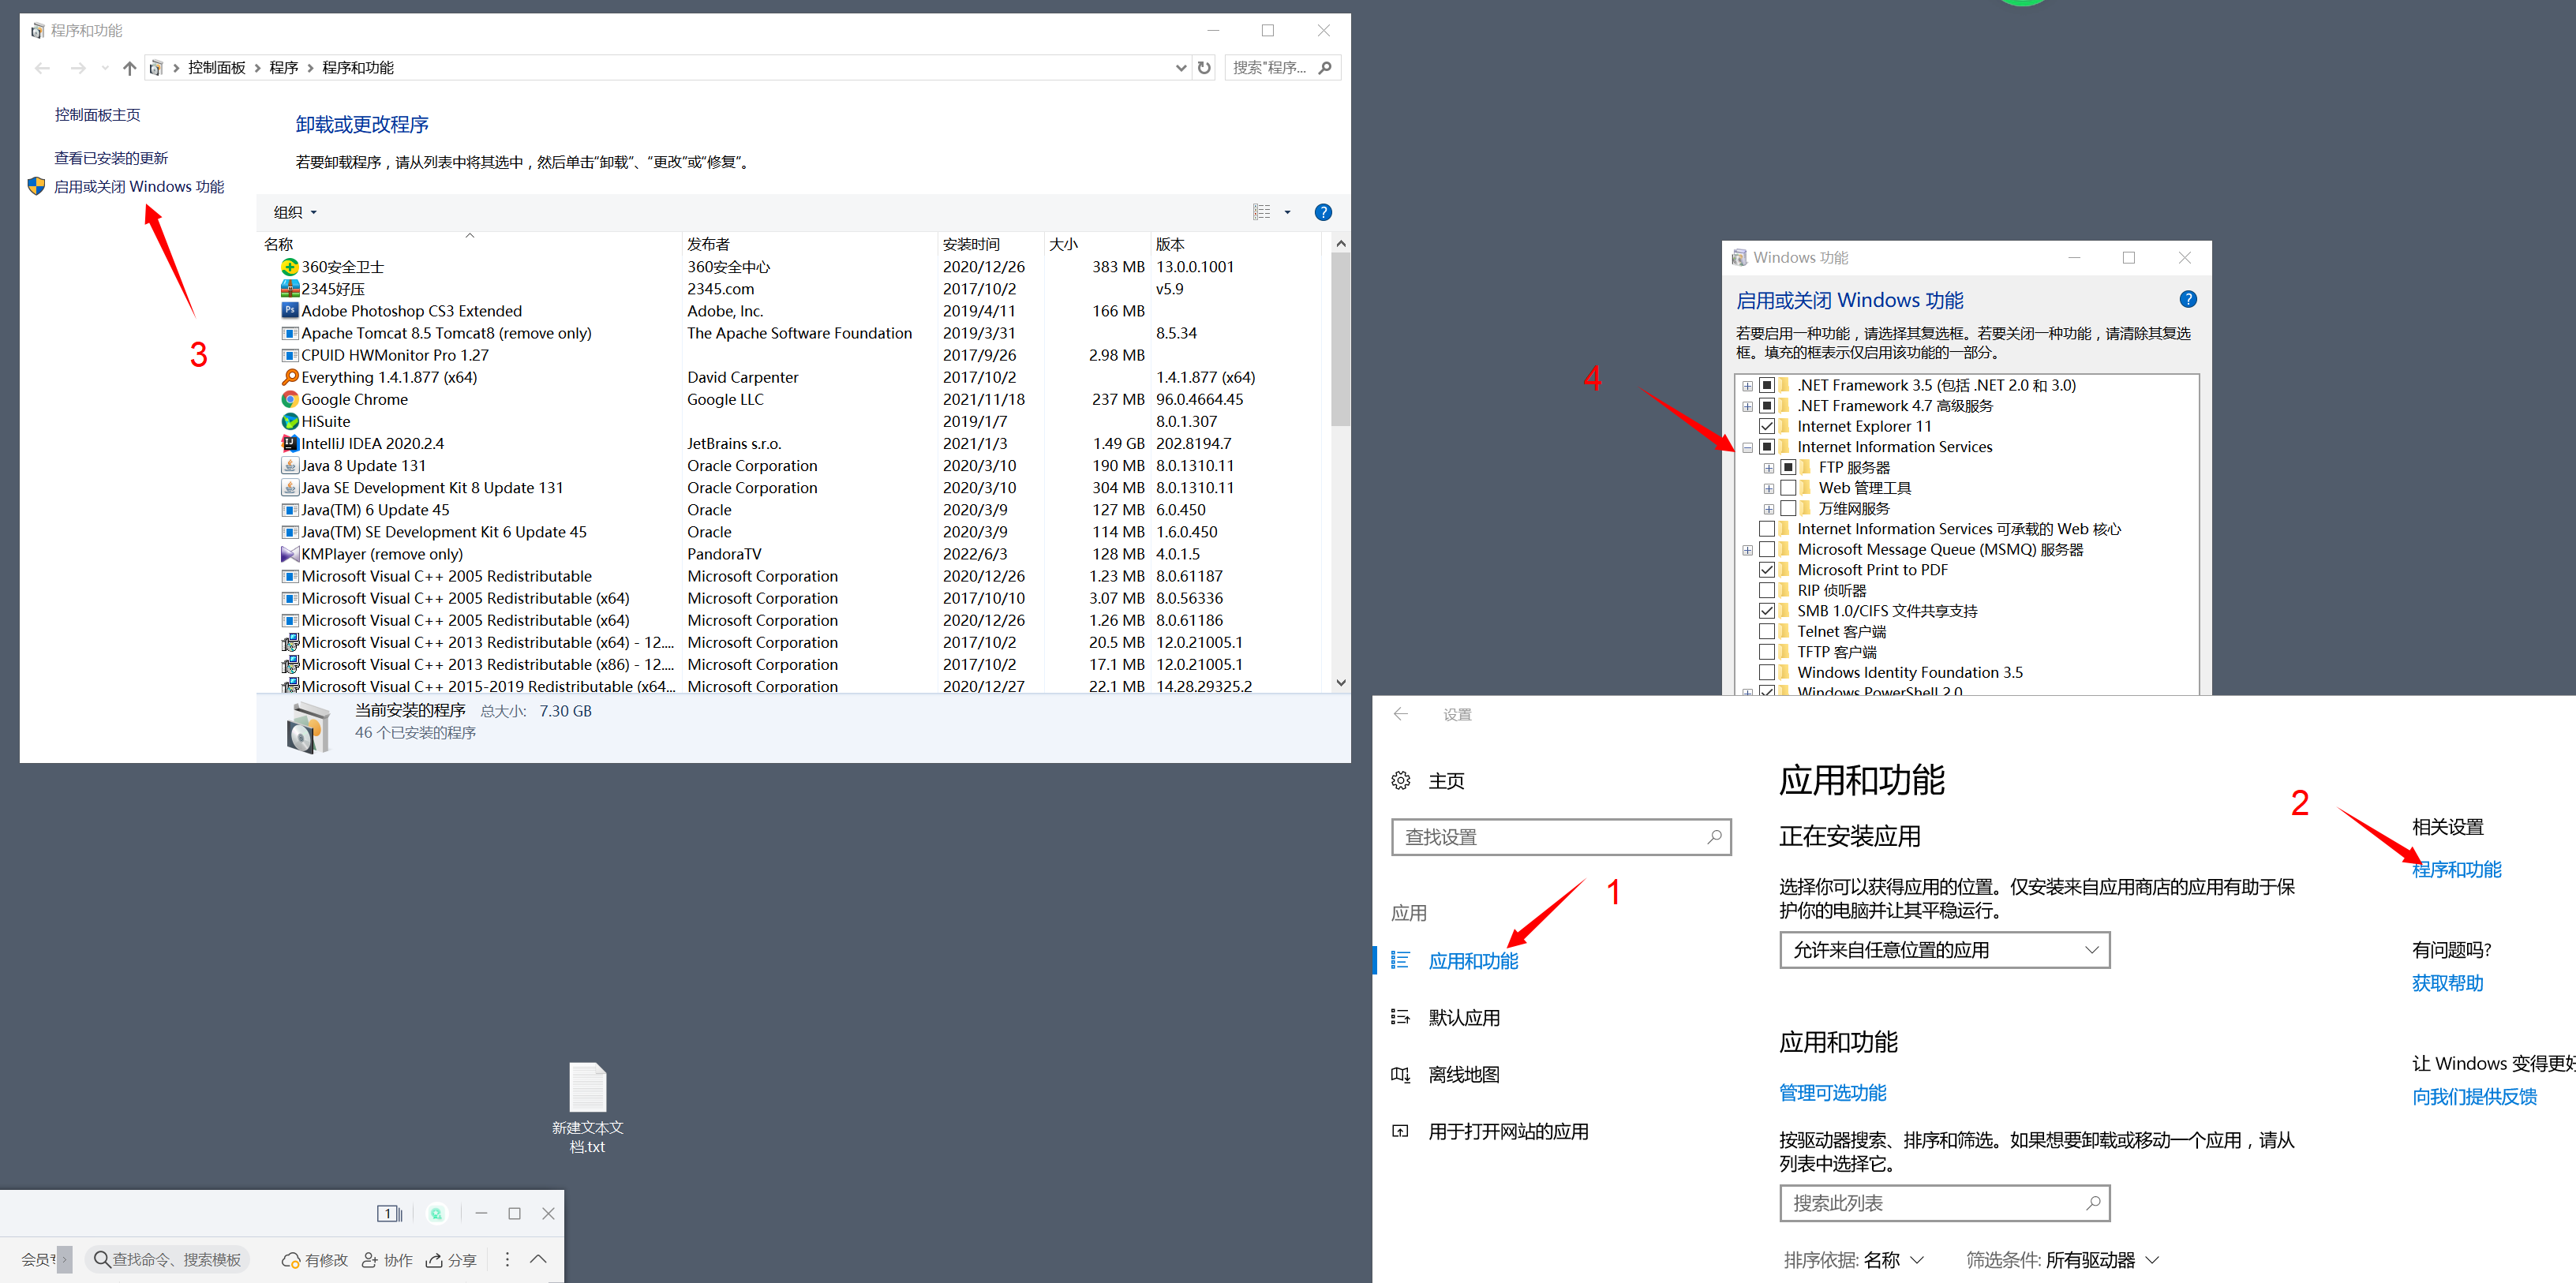Screen dimensions: 2576x1283
Task: Click the help icon in programs toolbar
Action: (1322, 212)
